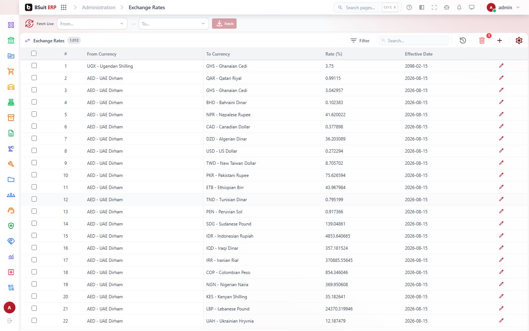Open the AI assistant robot icon
Screen dimensions: 529x331
pos(447,7)
